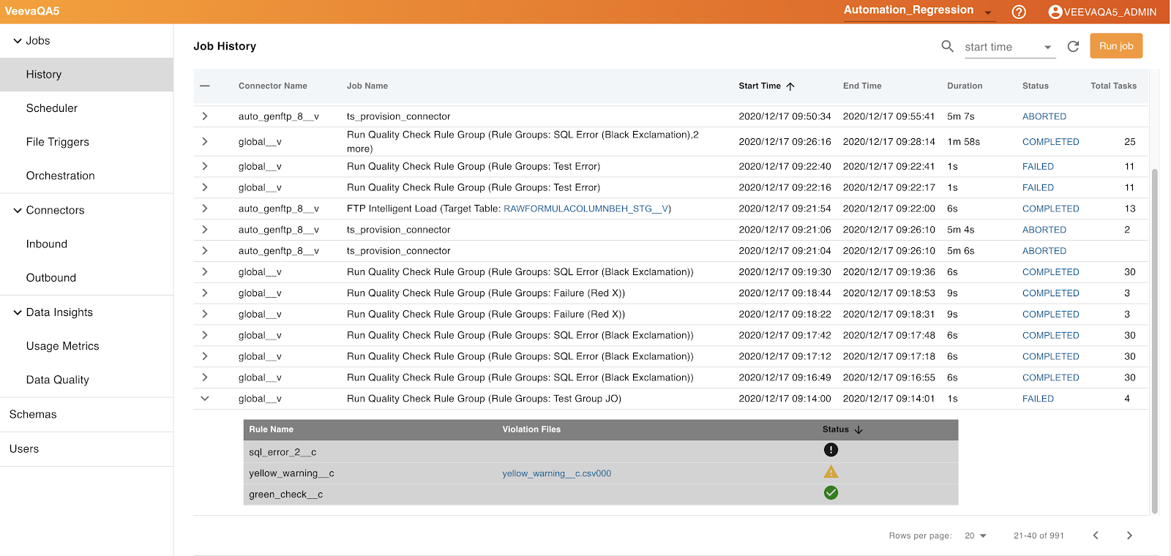
Task: Open the help question mark icon
Action: (x=1018, y=12)
